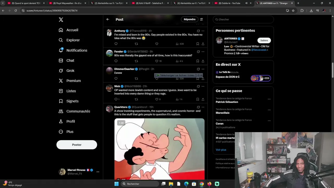Go back with Post arrow
Viewport: 334px width, 188px height.
tap(108, 19)
